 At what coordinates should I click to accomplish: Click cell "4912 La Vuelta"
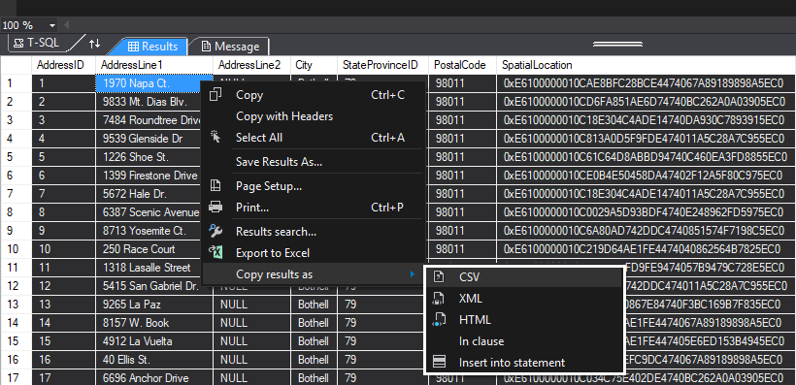[154, 341]
